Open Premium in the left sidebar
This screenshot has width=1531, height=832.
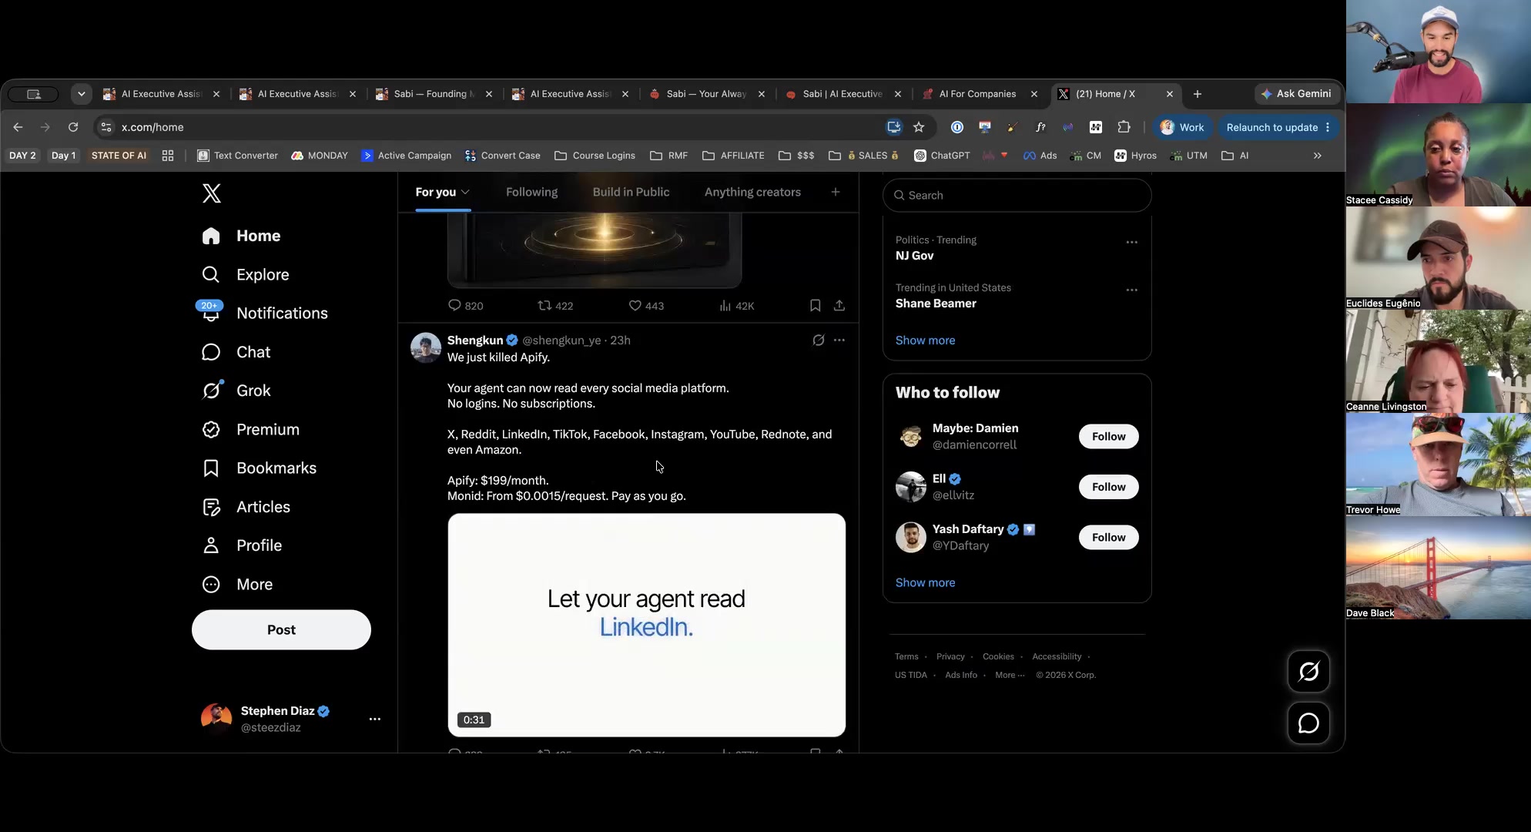(x=251, y=430)
